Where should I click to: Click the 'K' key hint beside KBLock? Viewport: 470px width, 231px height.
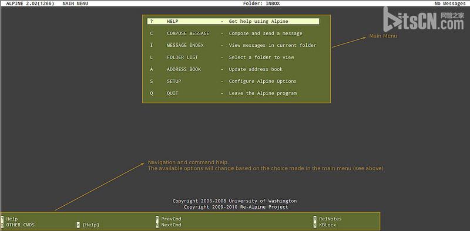point(315,225)
